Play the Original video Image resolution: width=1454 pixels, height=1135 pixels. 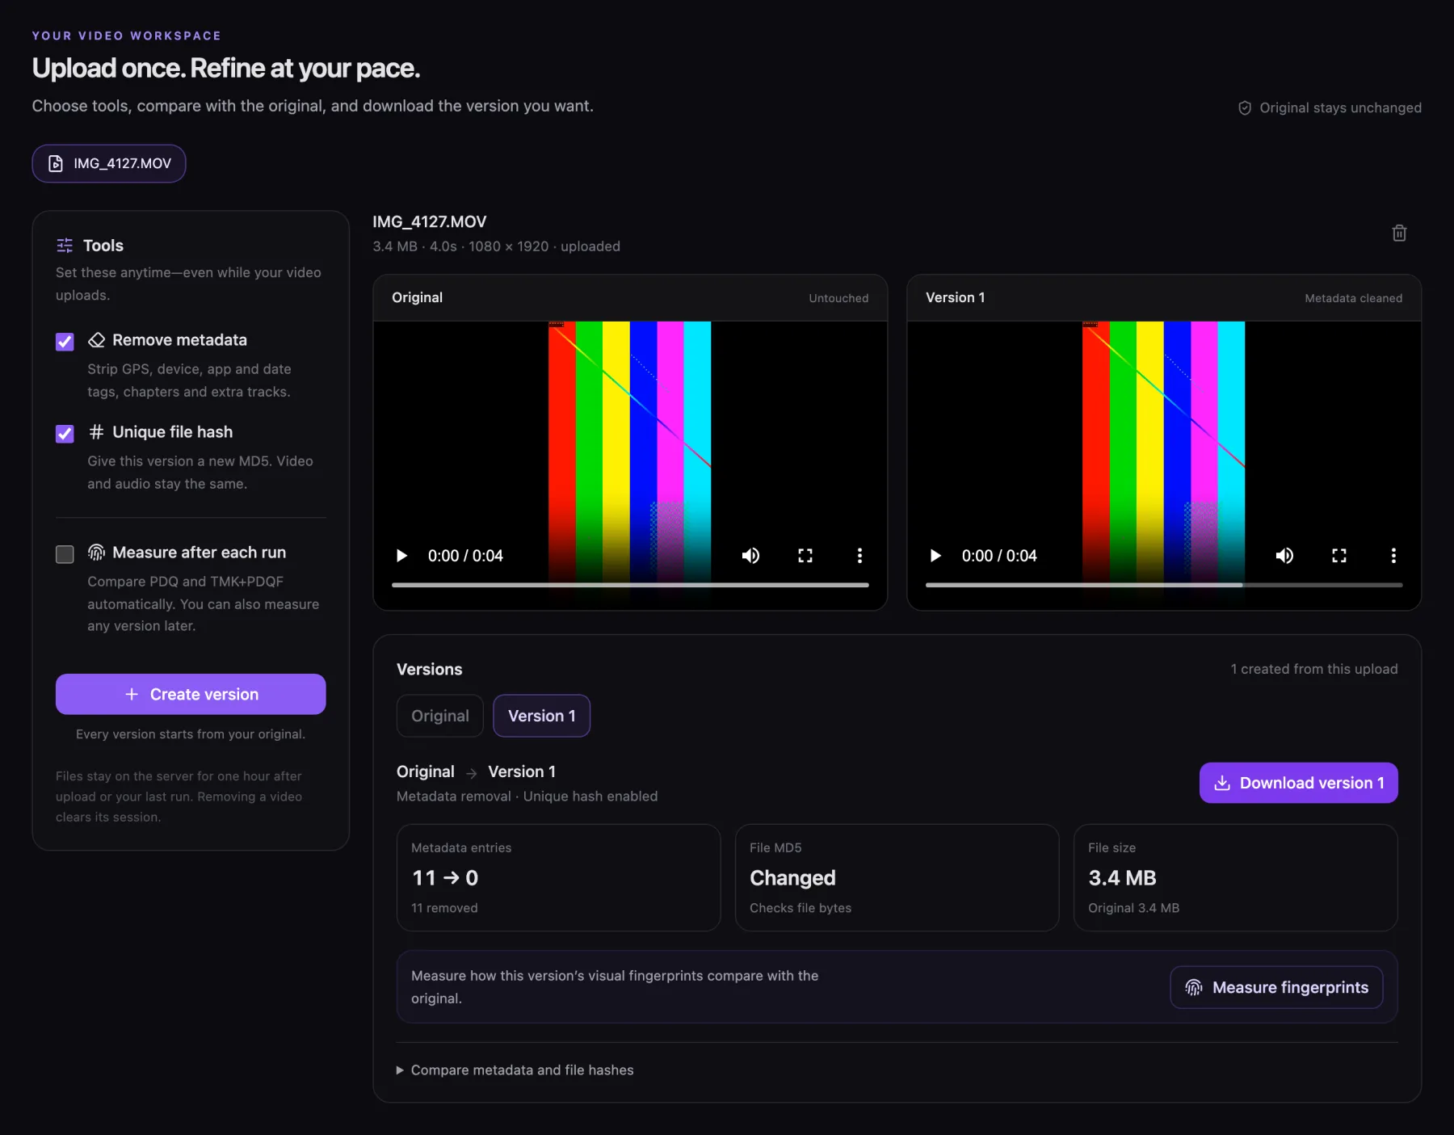coord(401,556)
